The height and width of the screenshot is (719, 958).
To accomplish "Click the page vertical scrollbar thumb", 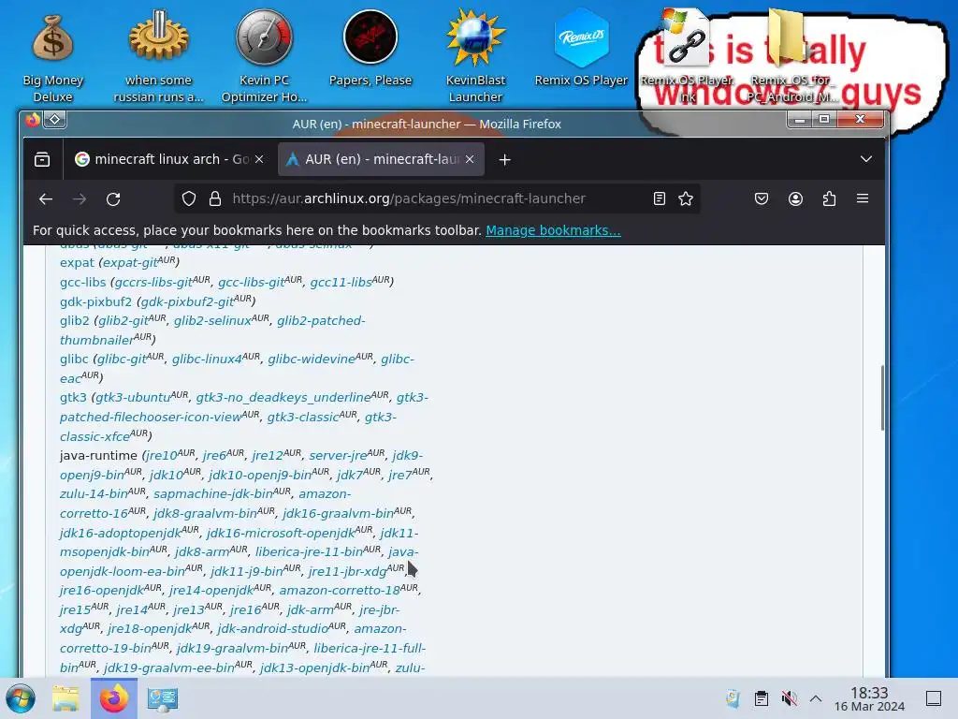I will 882,398.
